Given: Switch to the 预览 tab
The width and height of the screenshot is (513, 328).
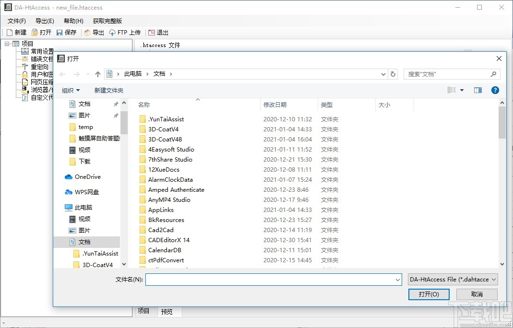Looking at the screenshot, I should 167,311.
